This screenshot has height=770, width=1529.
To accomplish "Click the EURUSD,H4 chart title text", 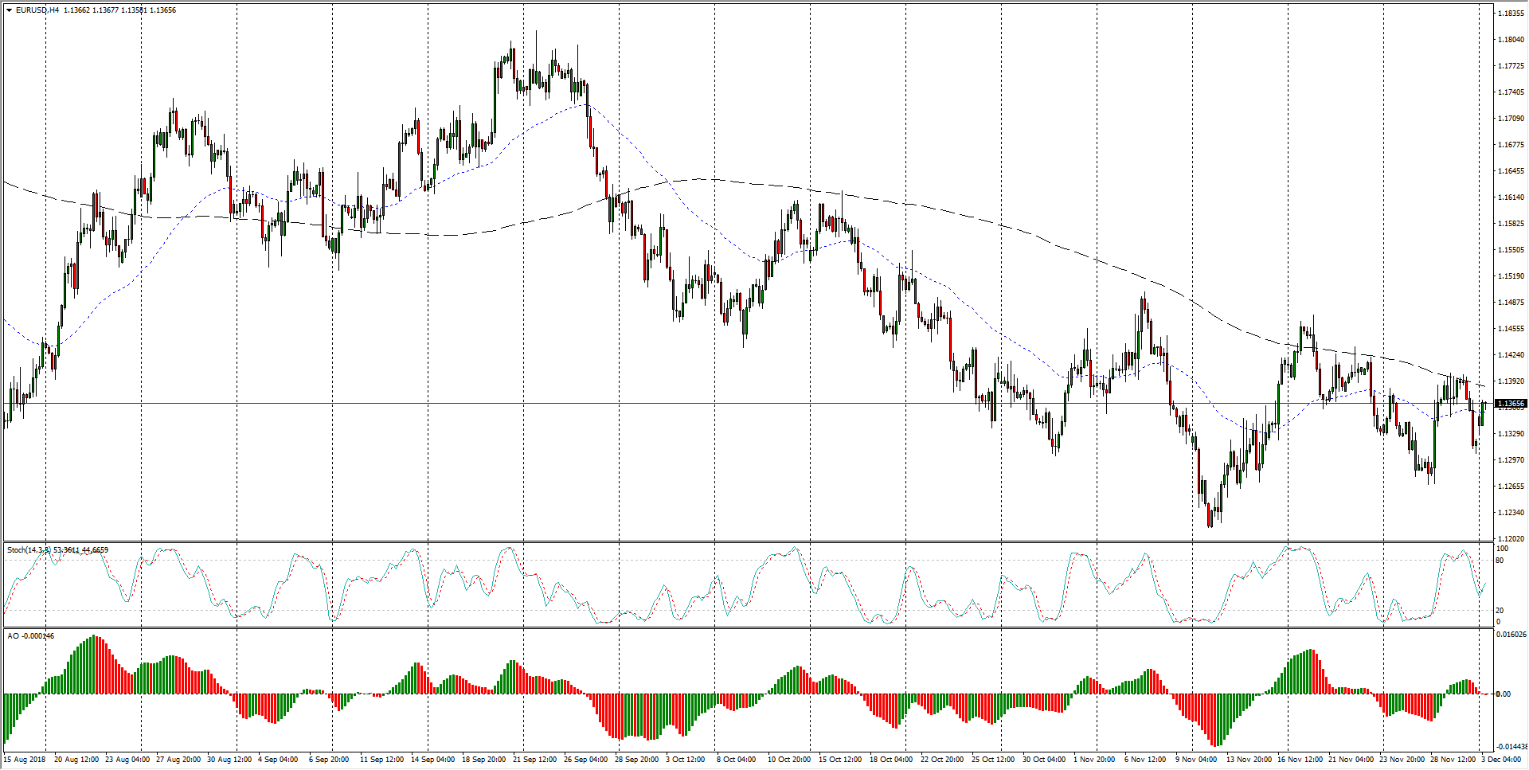I will [x=37, y=10].
